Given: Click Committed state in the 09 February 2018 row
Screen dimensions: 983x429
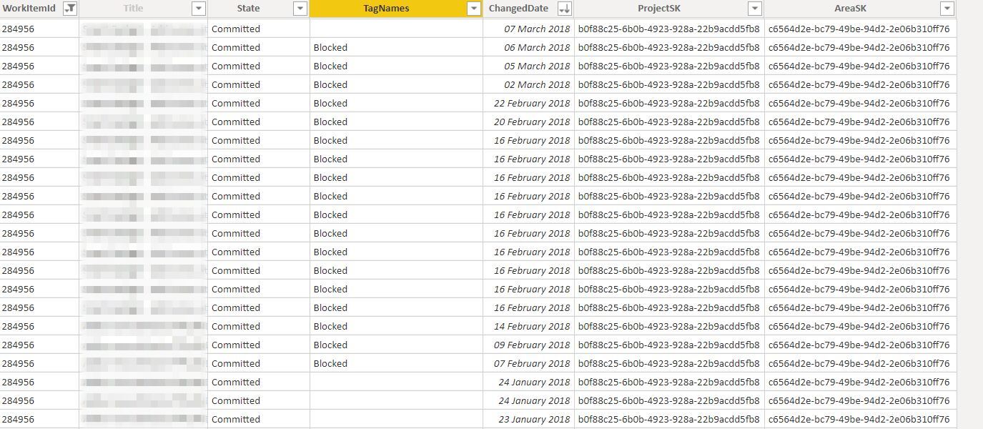Looking at the screenshot, I should (236, 345).
